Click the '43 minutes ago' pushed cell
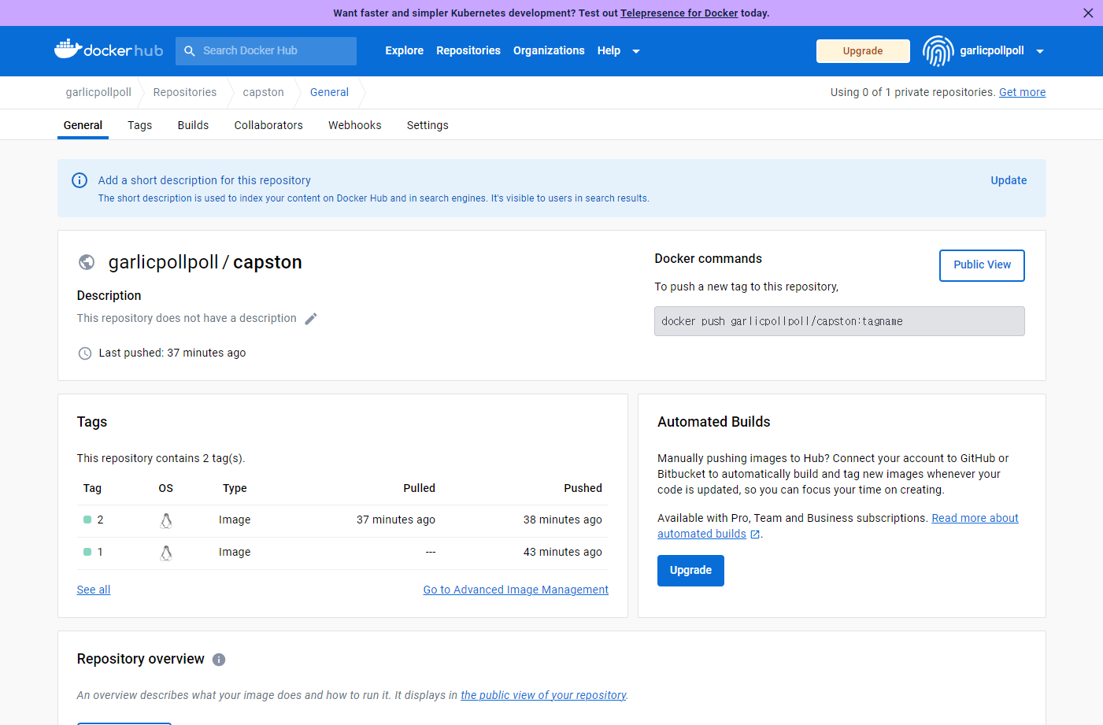Image resolution: width=1103 pixels, height=725 pixels. 563,552
